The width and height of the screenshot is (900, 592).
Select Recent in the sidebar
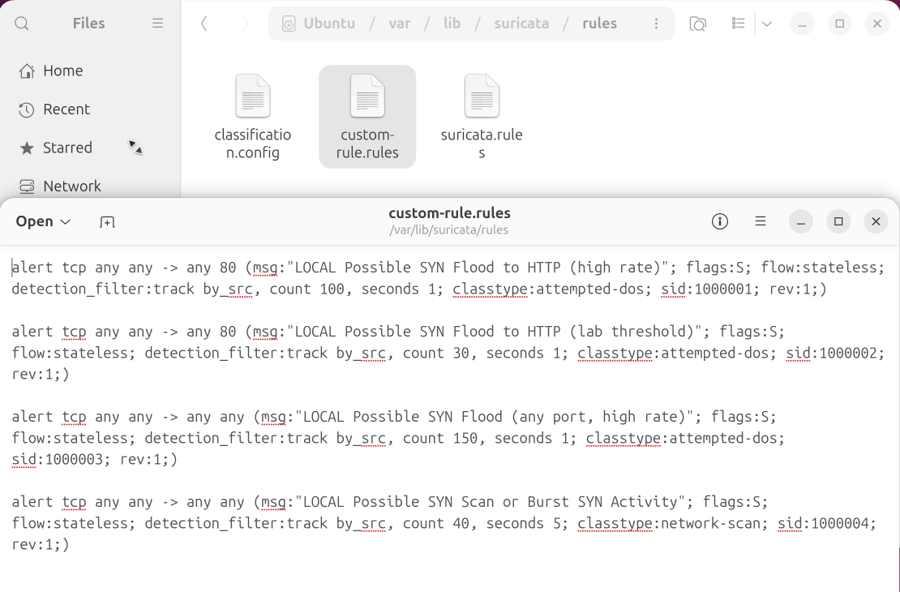[66, 109]
